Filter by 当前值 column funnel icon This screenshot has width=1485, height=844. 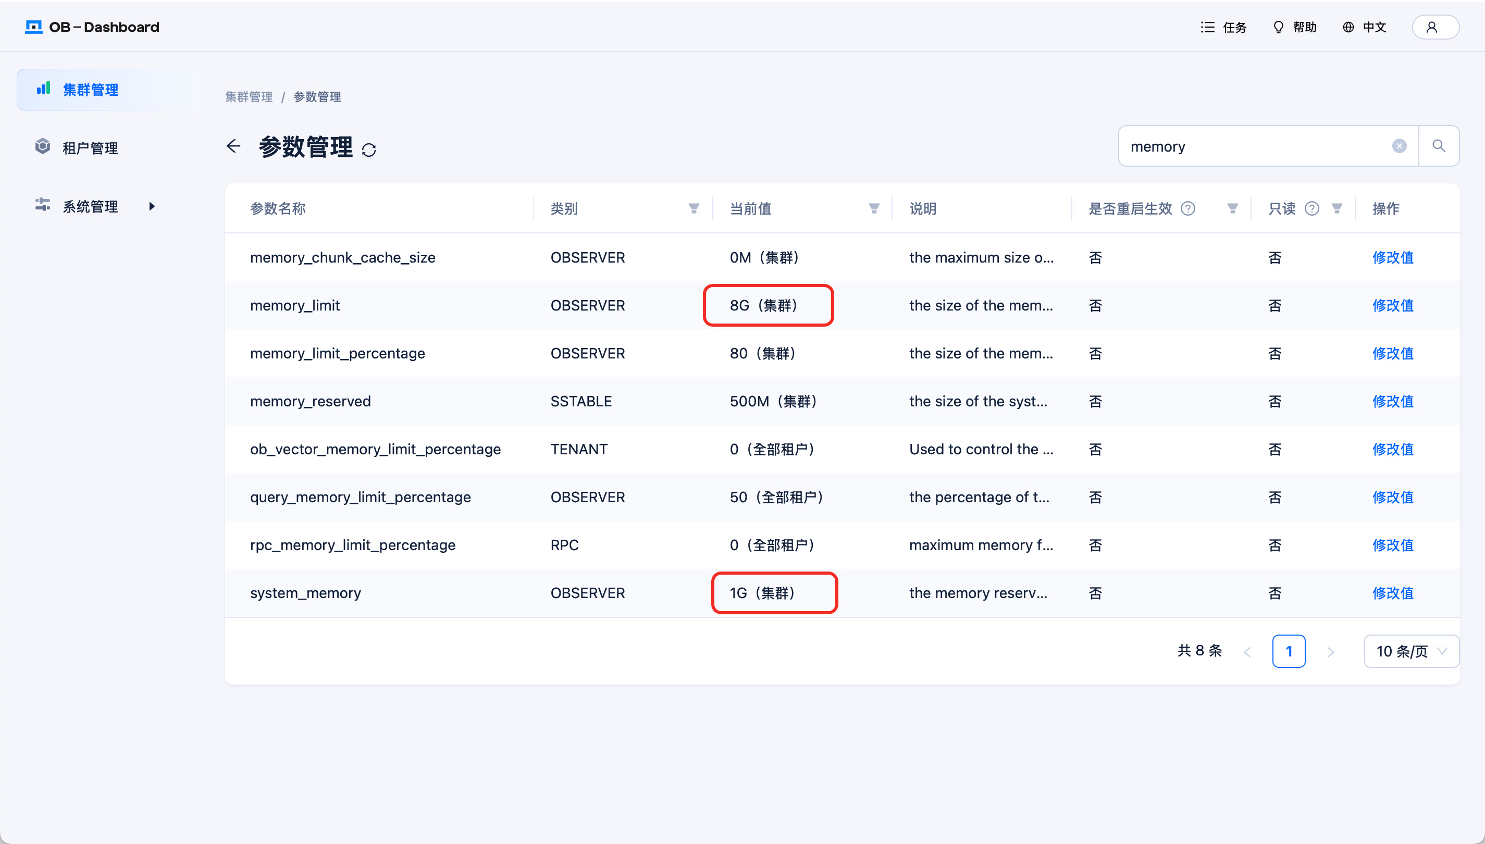(x=874, y=209)
